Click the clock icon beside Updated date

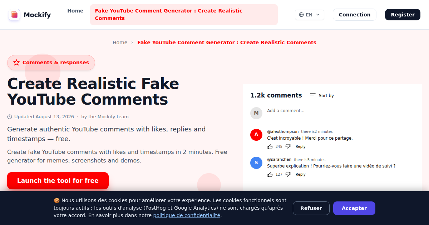10,117
